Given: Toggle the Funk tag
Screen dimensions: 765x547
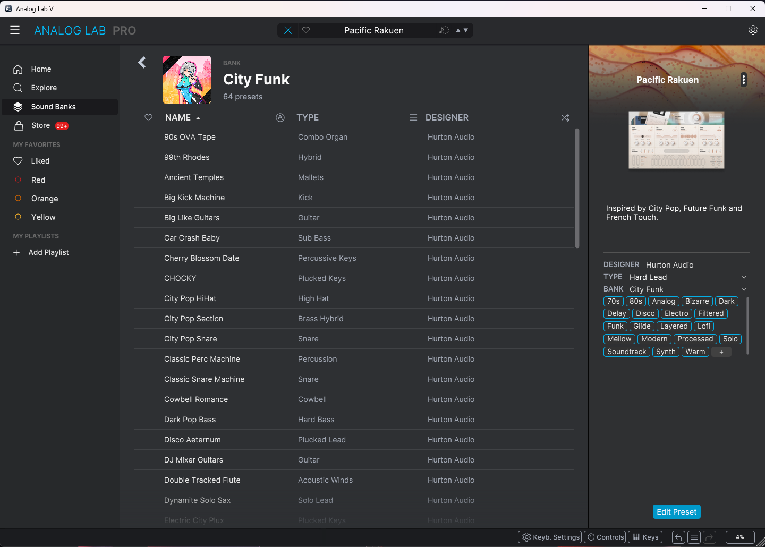Looking at the screenshot, I should [x=615, y=326].
